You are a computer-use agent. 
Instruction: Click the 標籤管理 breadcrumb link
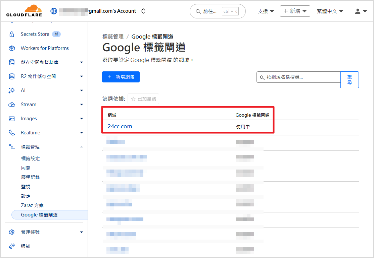coord(113,37)
